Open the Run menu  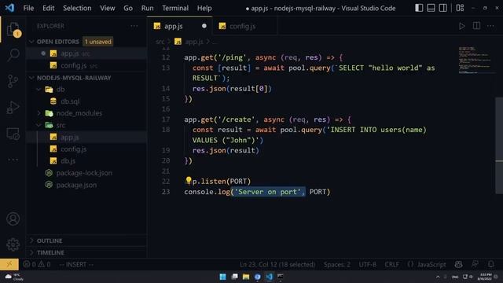[147, 8]
